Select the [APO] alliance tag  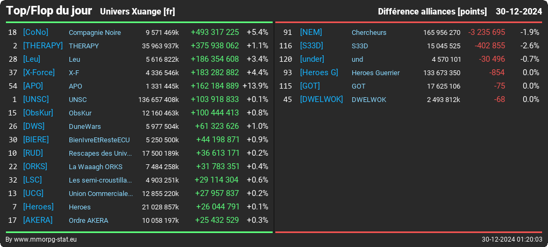click(33, 86)
